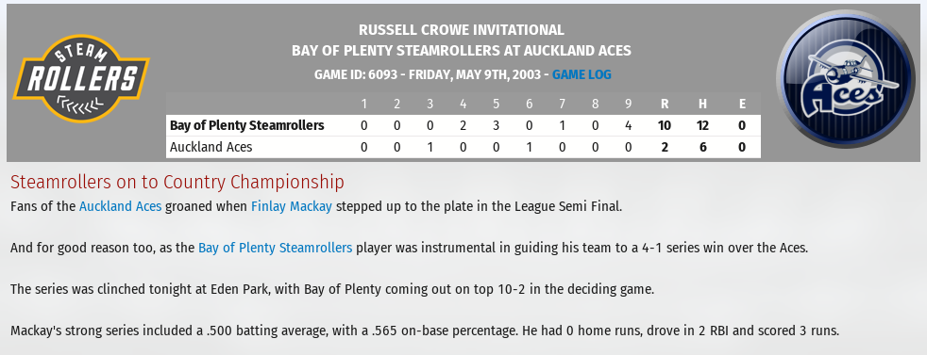Select Steamrollers fifth inning score 3
This screenshot has height=355, width=927.
496,125
